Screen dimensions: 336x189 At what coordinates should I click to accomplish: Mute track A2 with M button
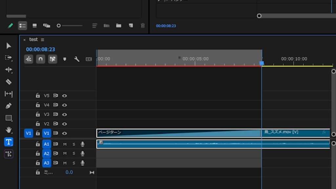(x=65, y=154)
